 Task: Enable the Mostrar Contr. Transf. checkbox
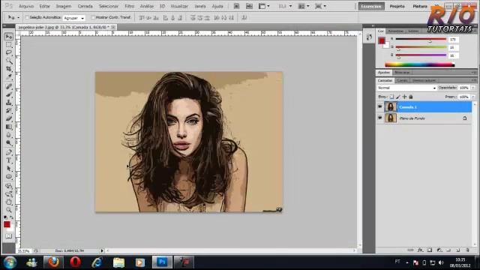pyautogui.click(x=93, y=17)
